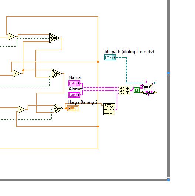Select the uppermost Multiply function node

11,37
